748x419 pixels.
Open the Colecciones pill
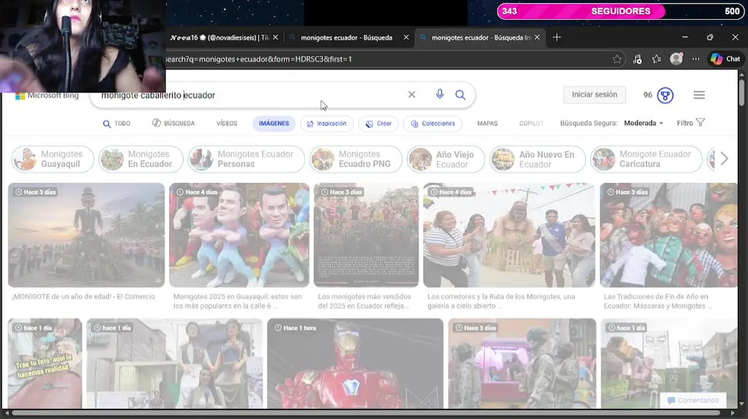point(433,123)
